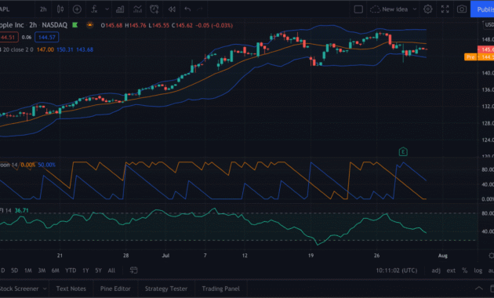Click the 10:11:02 (UTC) timezone clock

[x=397, y=271]
